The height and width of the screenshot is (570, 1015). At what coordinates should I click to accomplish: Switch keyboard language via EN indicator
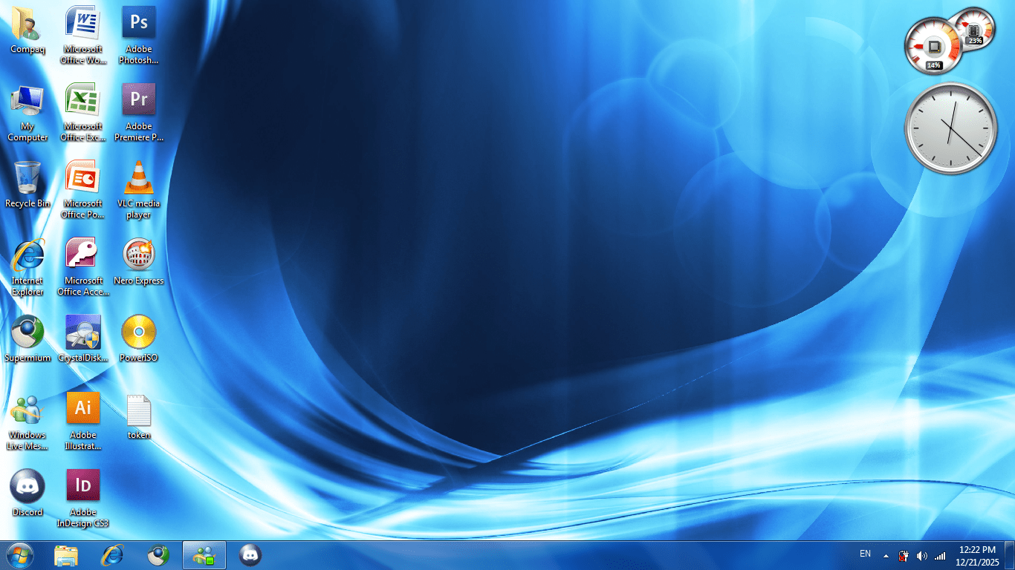(864, 554)
